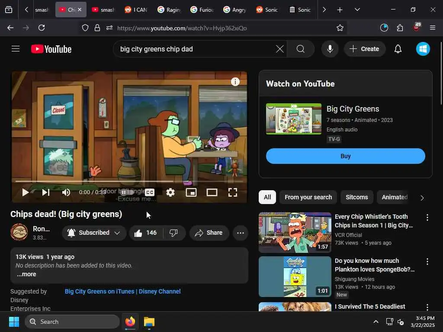443x332 pixels.
Task: Go back in browser
Action: 10,28
